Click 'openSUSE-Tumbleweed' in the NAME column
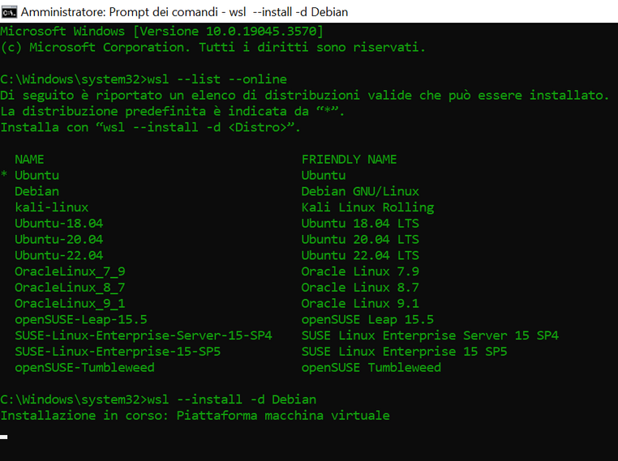The height and width of the screenshot is (461, 618). (x=84, y=368)
